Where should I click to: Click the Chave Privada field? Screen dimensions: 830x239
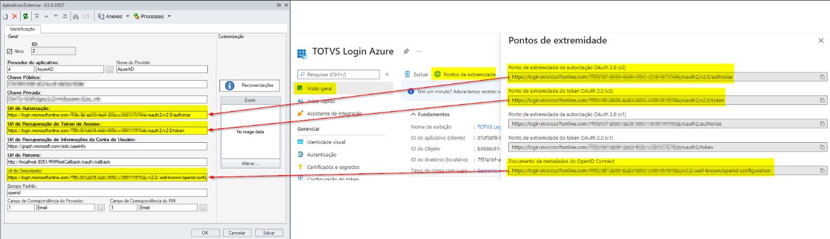pos(107,100)
